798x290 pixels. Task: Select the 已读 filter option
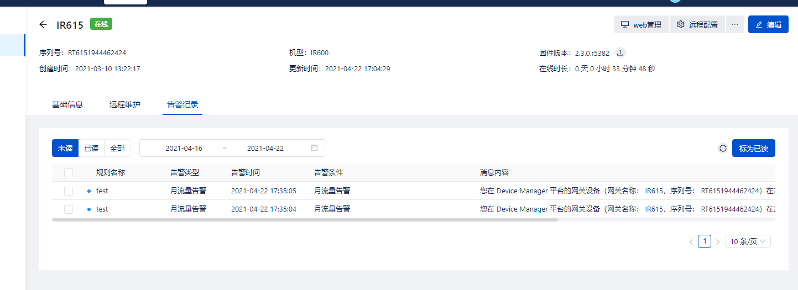point(91,148)
